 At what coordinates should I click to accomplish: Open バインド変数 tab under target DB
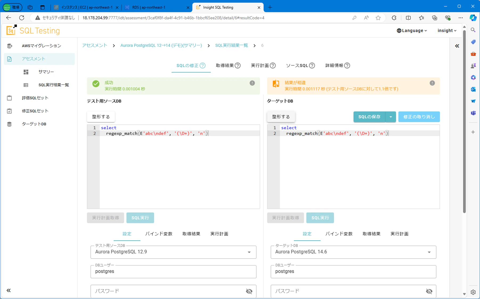(x=339, y=234)
